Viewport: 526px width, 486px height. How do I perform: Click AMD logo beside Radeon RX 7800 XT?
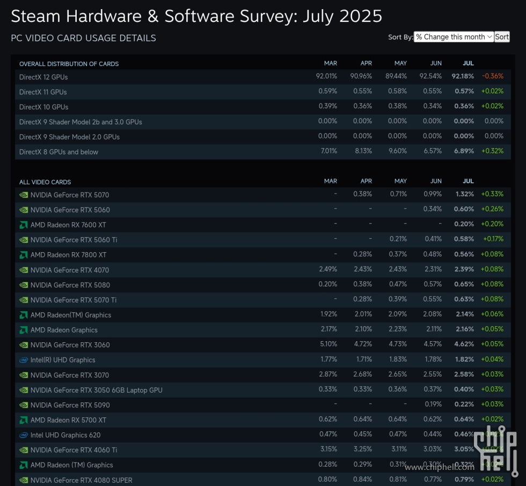[24, 255]
